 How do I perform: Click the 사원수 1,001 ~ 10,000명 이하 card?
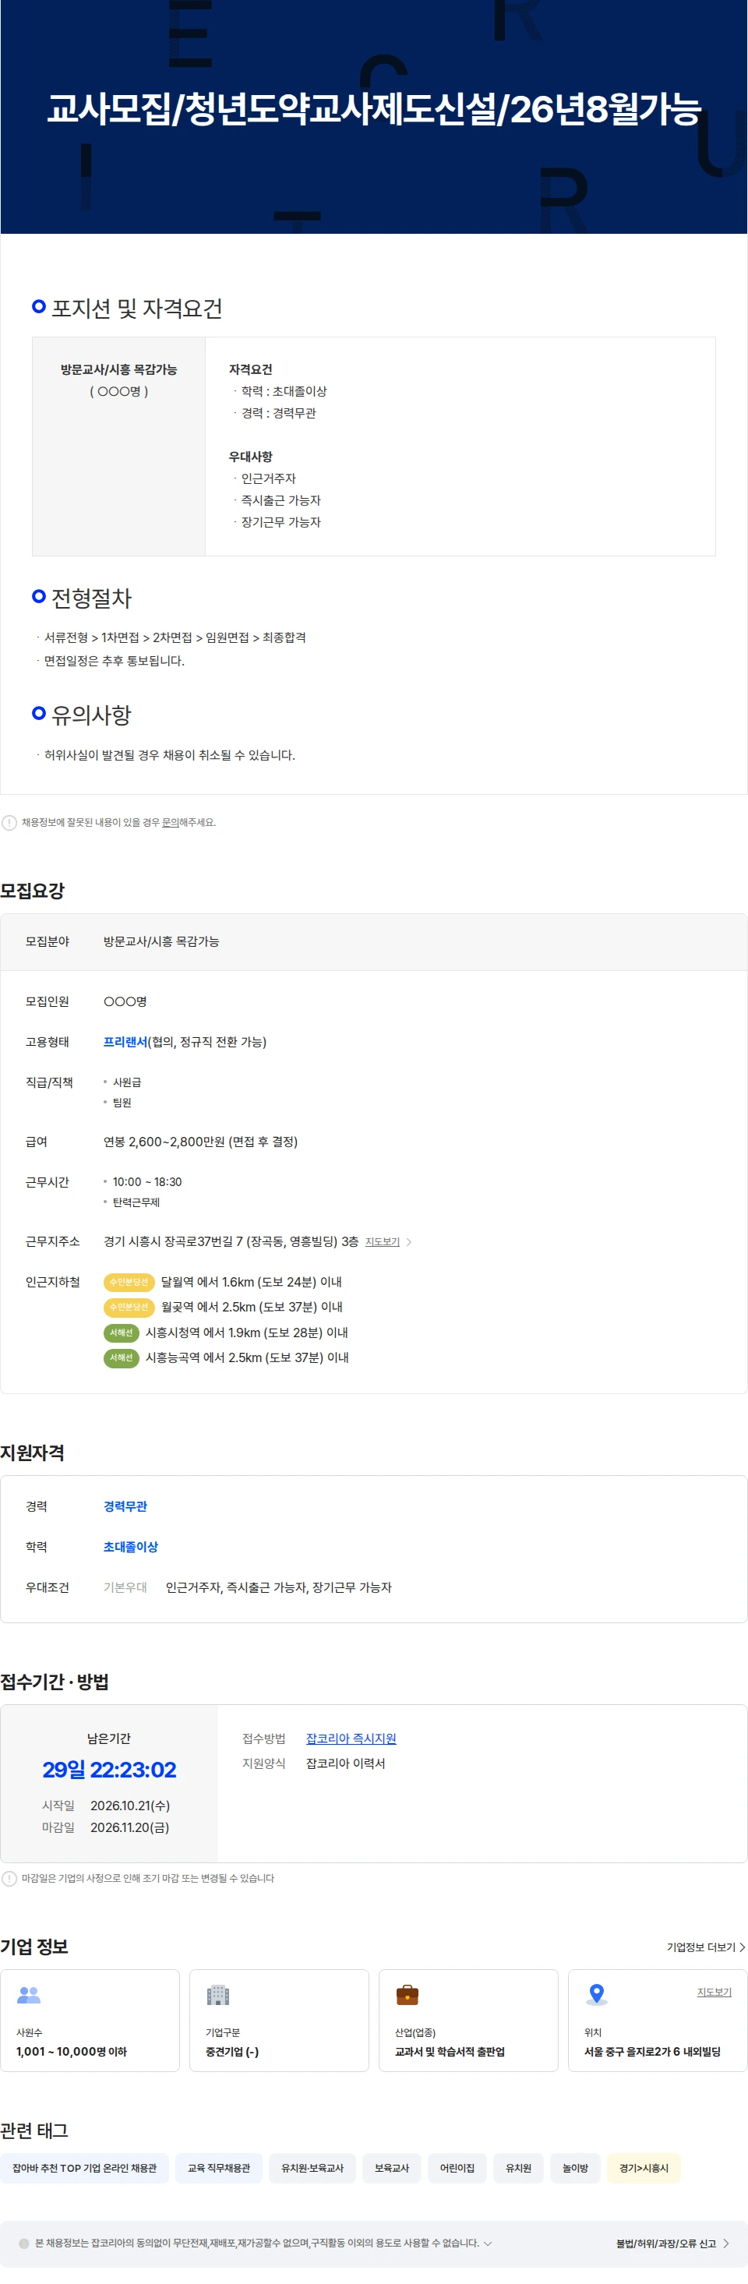tap(90, 2020)
